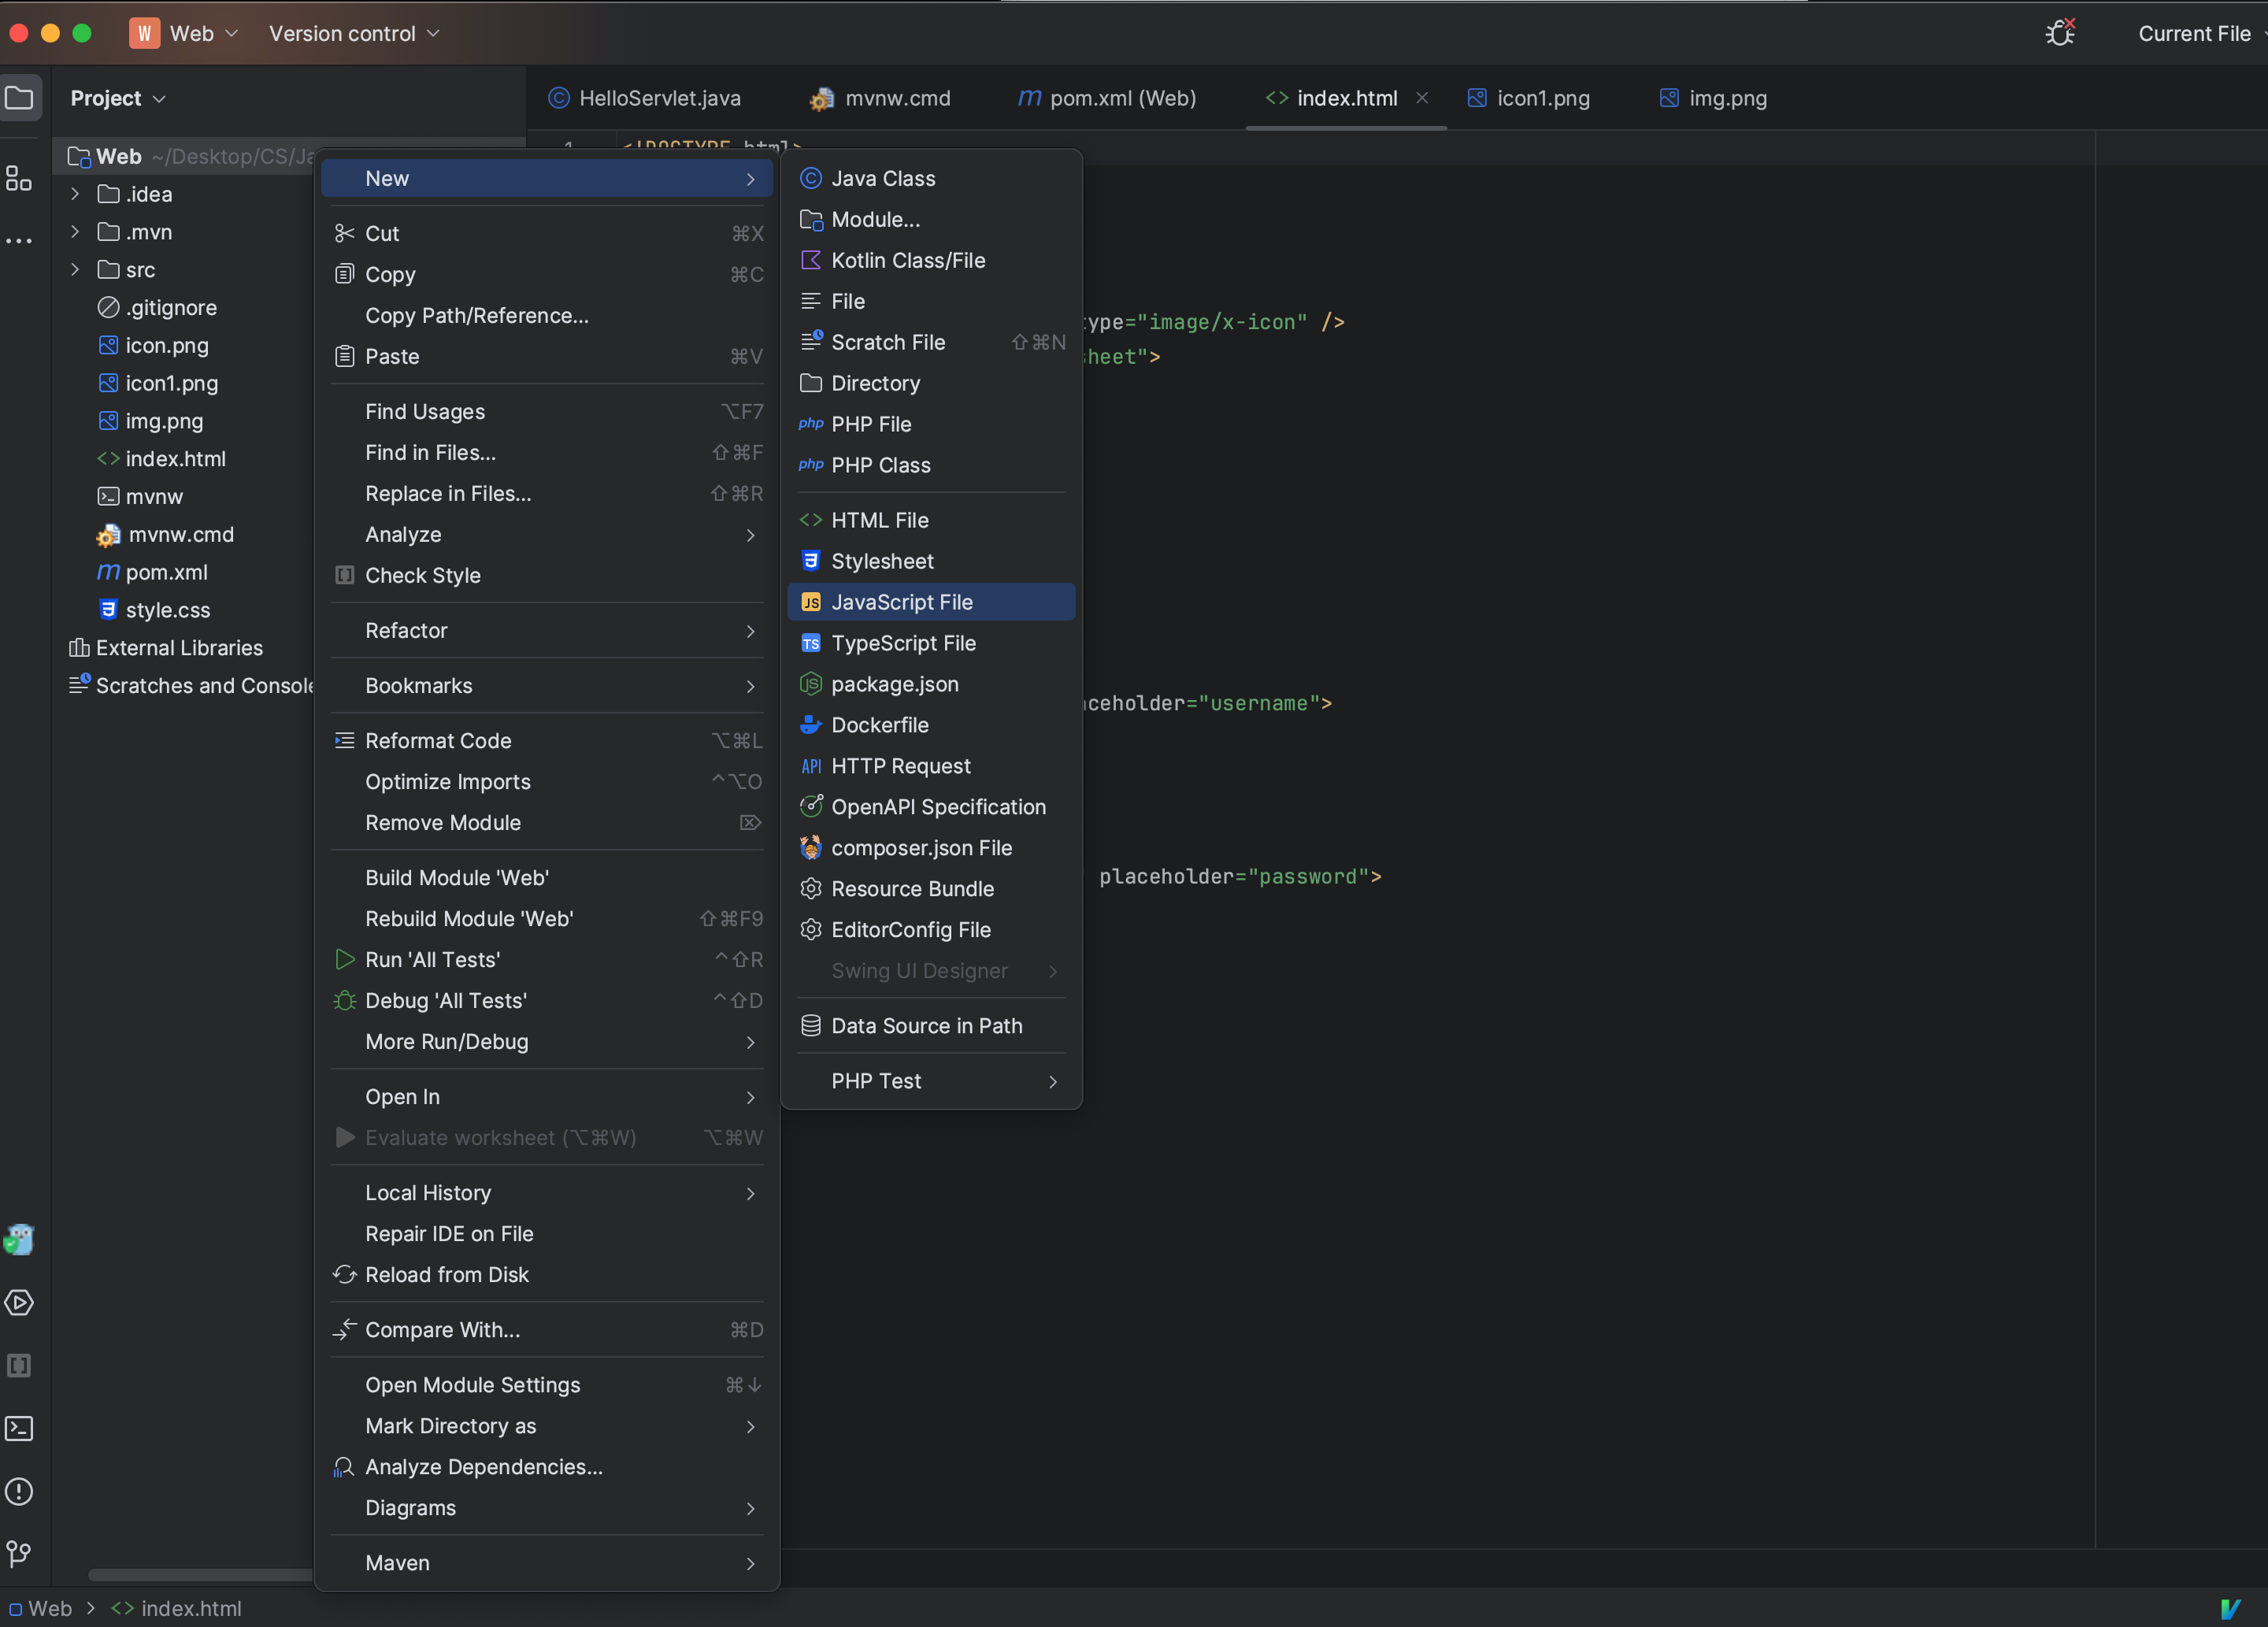This screenshot has height=1627, width=2268.
Task: Create a new JavaScript File
Action: (x=901, y=601)
